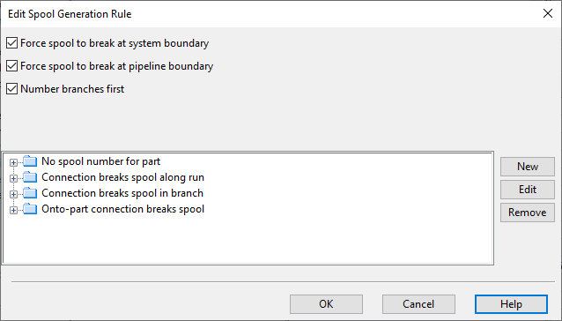Click folder icon of Onto-part connection breaks spool
This screenshot has height=321, width=562.
30,209
